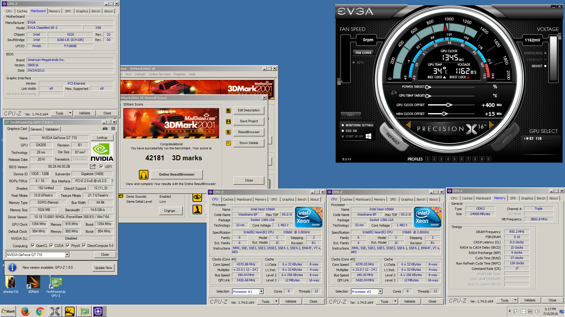Adjust the MEM CLOCK OFFSET slider
The width and height of the screenshot is (565, 317).
(x=444, y=114)
